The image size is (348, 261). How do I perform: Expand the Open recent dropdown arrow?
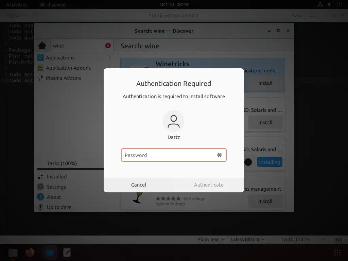pos(23,16)
